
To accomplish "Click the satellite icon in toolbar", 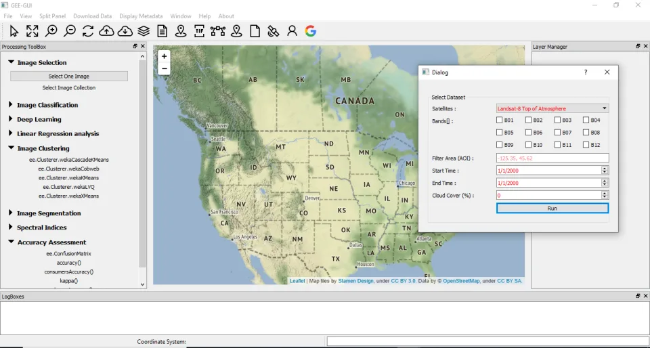I will (273, 31).
